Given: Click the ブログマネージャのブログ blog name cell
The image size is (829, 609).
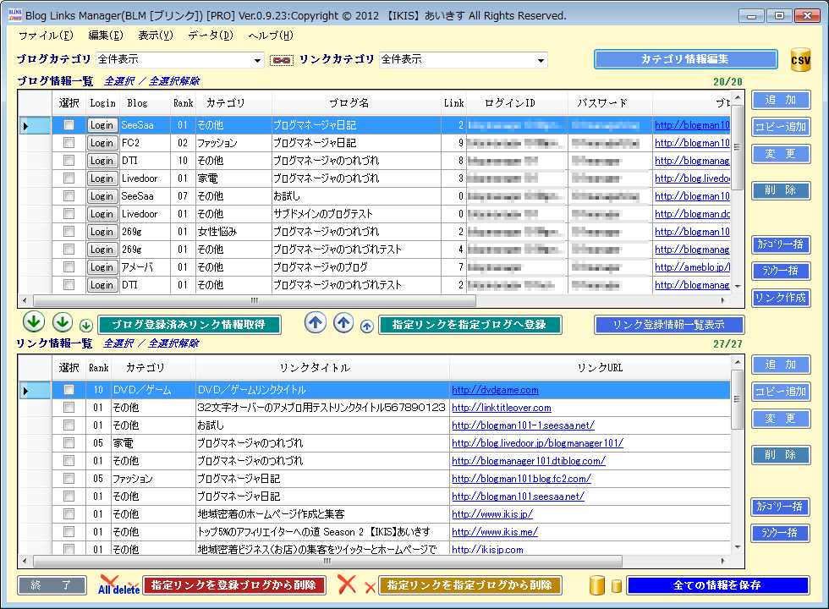Looking at the screenshot, I should point(356,267).
